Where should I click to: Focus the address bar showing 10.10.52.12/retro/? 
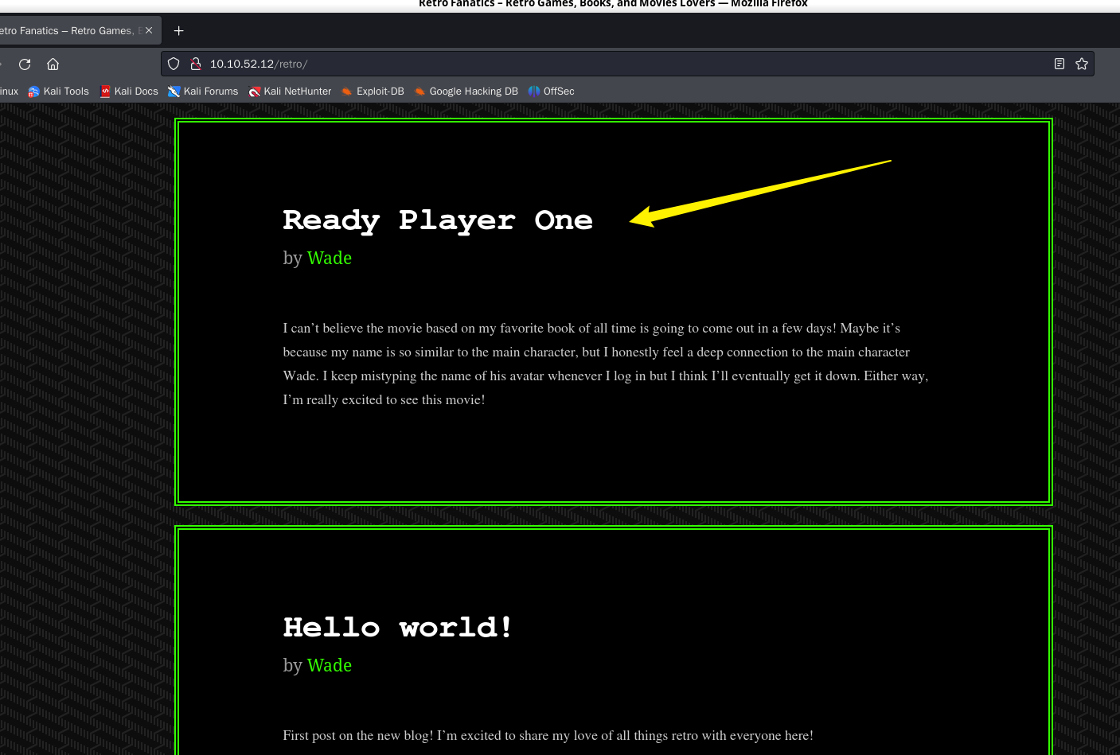click(x=629, y=64)
